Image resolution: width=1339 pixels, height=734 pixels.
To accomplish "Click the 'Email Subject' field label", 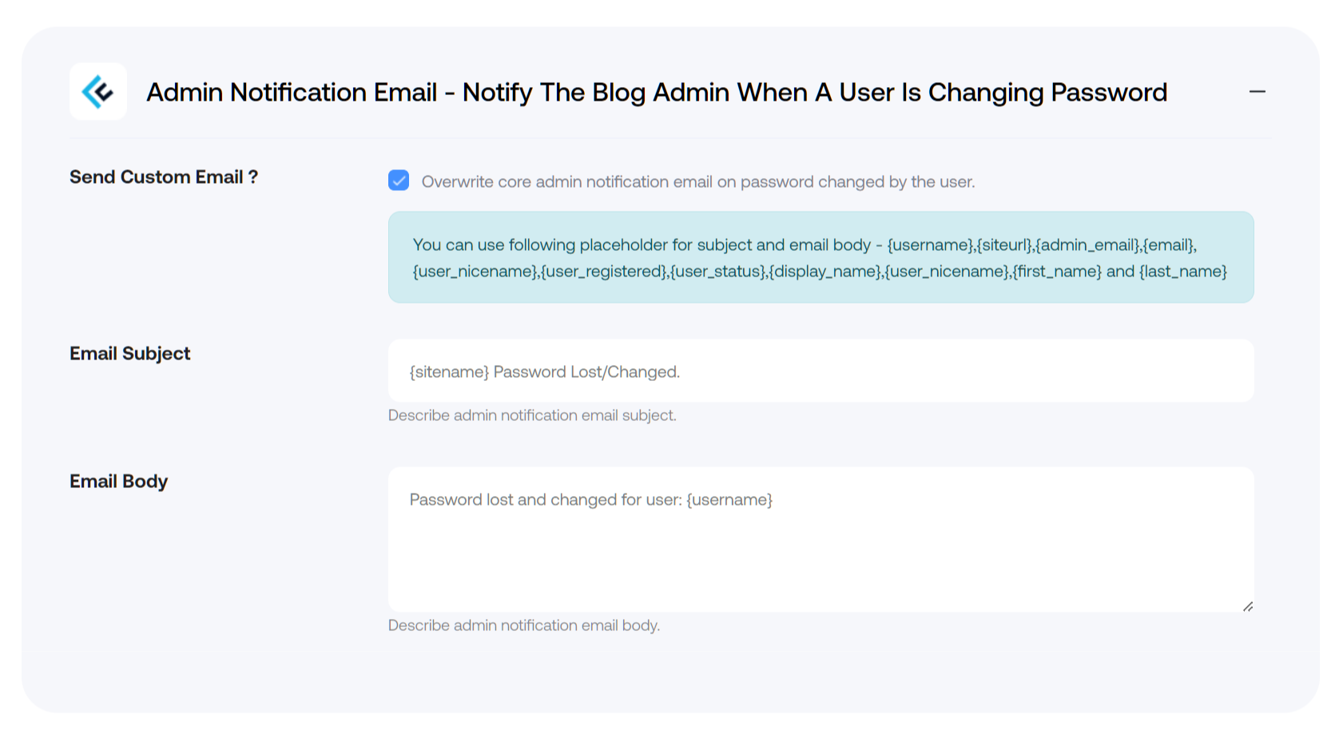I will click(130, 354).
